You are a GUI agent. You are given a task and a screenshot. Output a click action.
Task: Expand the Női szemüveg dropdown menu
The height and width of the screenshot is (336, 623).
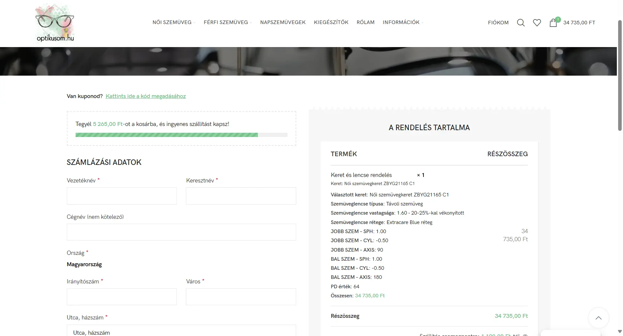(174, 22)
